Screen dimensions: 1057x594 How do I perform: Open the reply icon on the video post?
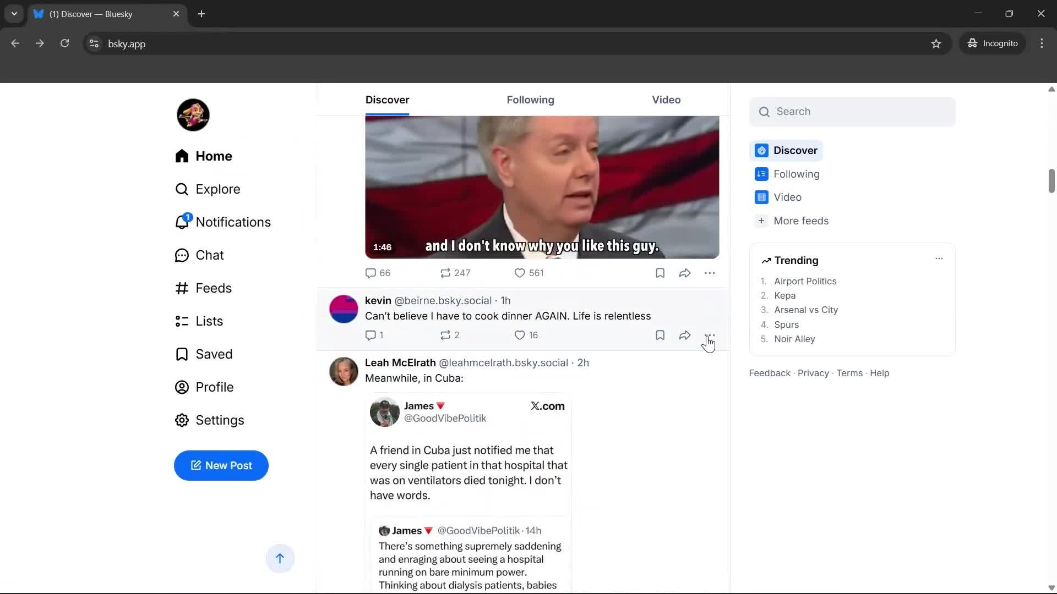click(x=370, y=273)
